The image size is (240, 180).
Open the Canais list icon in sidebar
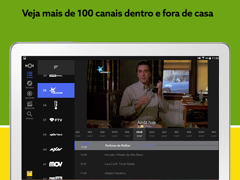[30, 75]
